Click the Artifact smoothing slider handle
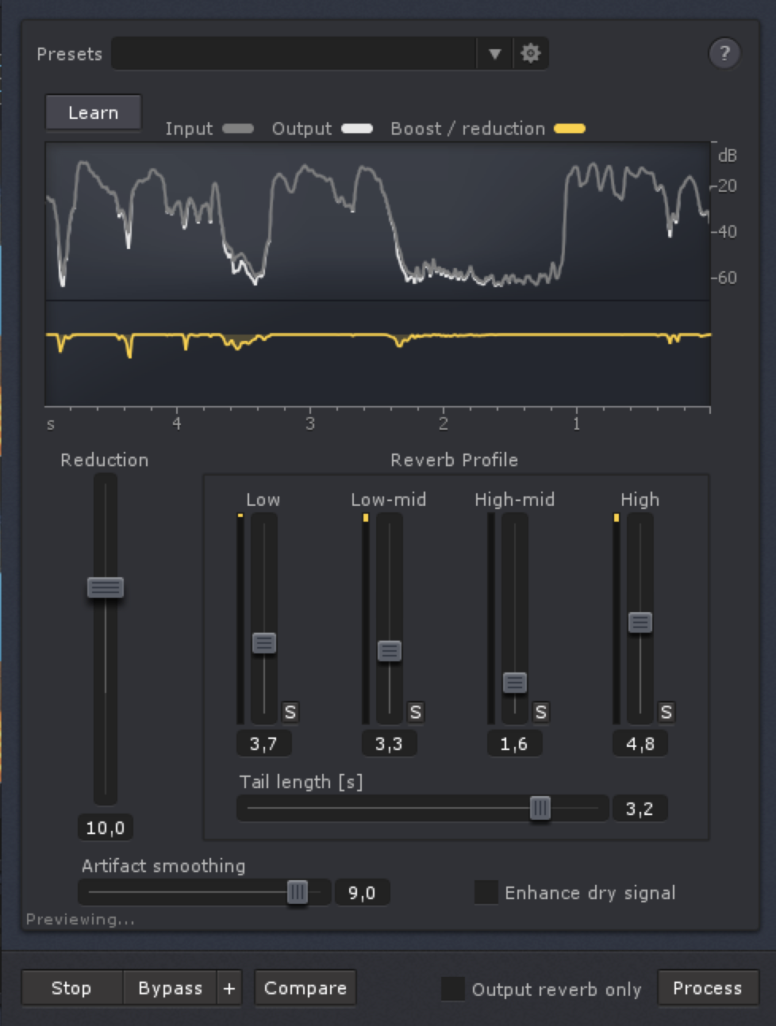 pyautogui.click(x=298, y=892)
